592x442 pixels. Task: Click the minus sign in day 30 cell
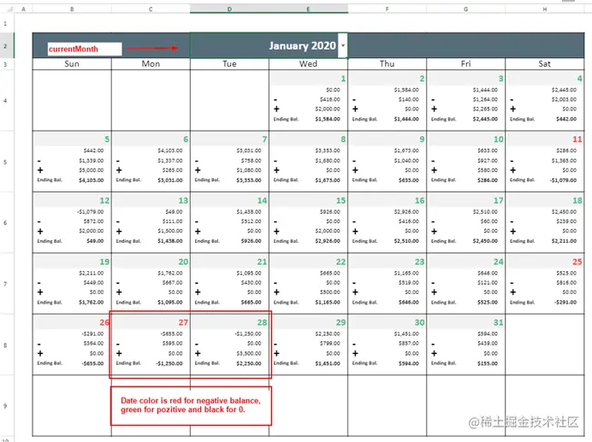pyautogui.click(x=354, y=345)
